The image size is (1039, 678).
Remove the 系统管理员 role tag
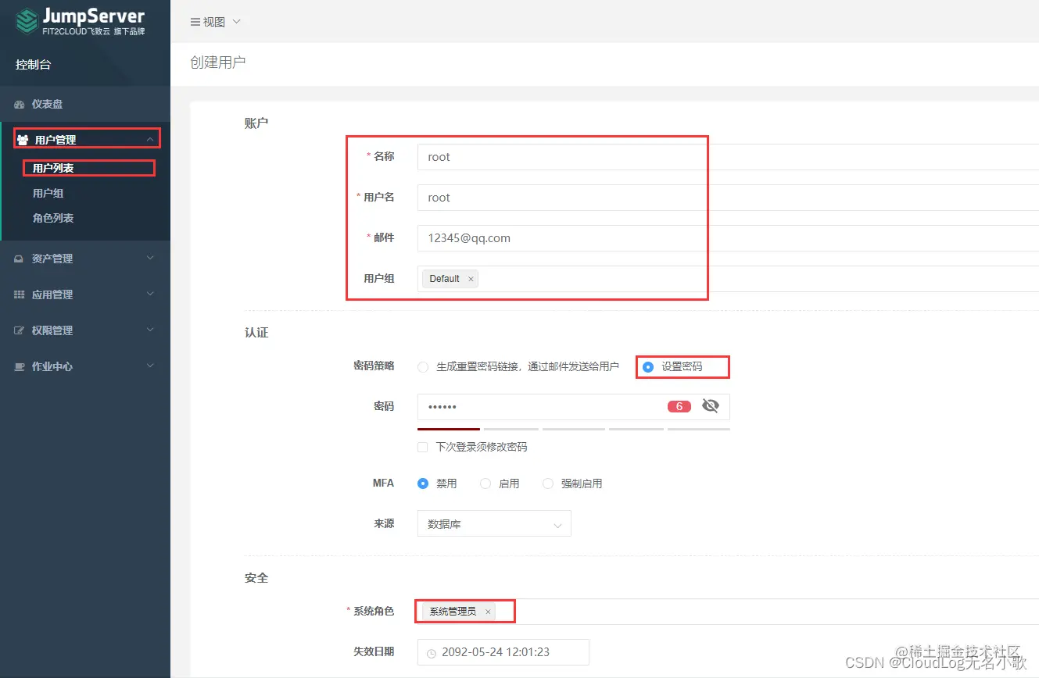(488, 612)
